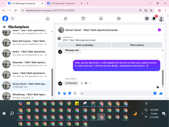Click the Mark as pending button
This screenshot has height=127, width=169.
[84, 45]
